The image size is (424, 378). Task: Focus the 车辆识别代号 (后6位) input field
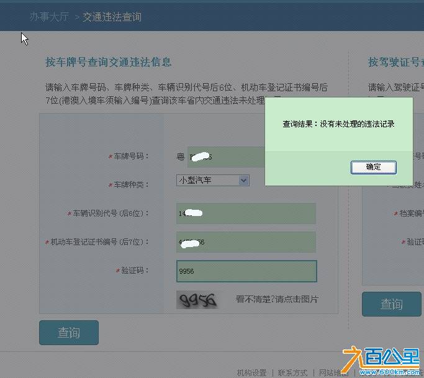click(x=246, y=214)
